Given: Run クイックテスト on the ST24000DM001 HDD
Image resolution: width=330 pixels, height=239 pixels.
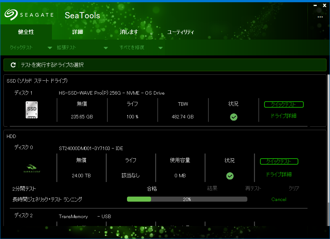Looking at the screenshot, I should (279, 161).
